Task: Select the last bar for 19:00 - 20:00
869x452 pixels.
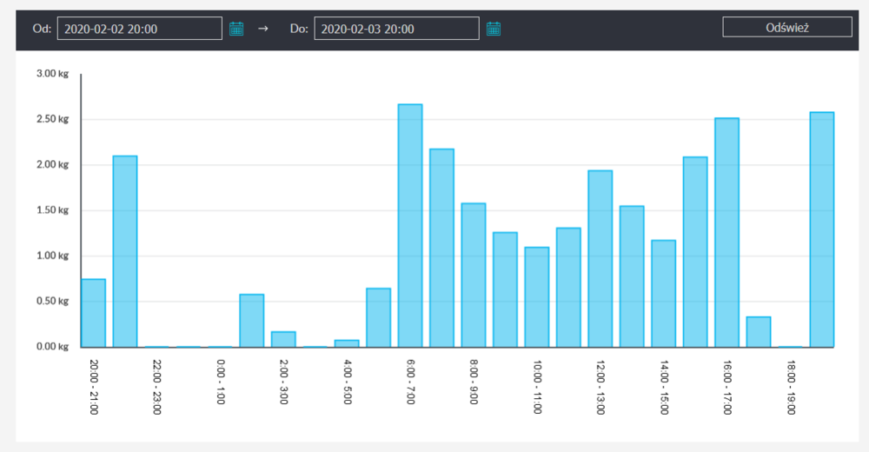Action: click(822, 230)
